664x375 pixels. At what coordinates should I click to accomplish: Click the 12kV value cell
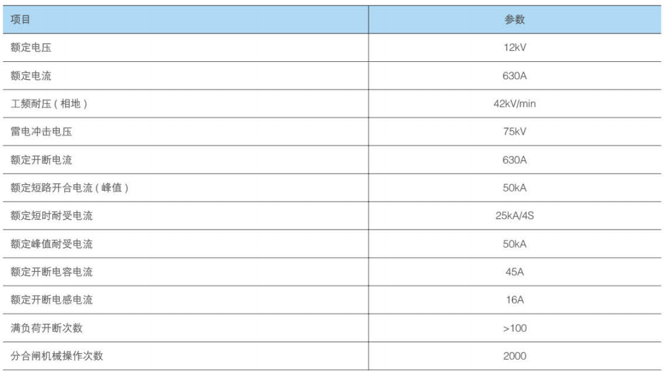(514, 48)
